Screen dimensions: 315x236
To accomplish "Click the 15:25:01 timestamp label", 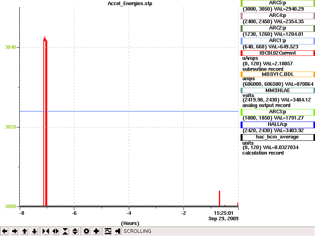I will click(223, 213).
